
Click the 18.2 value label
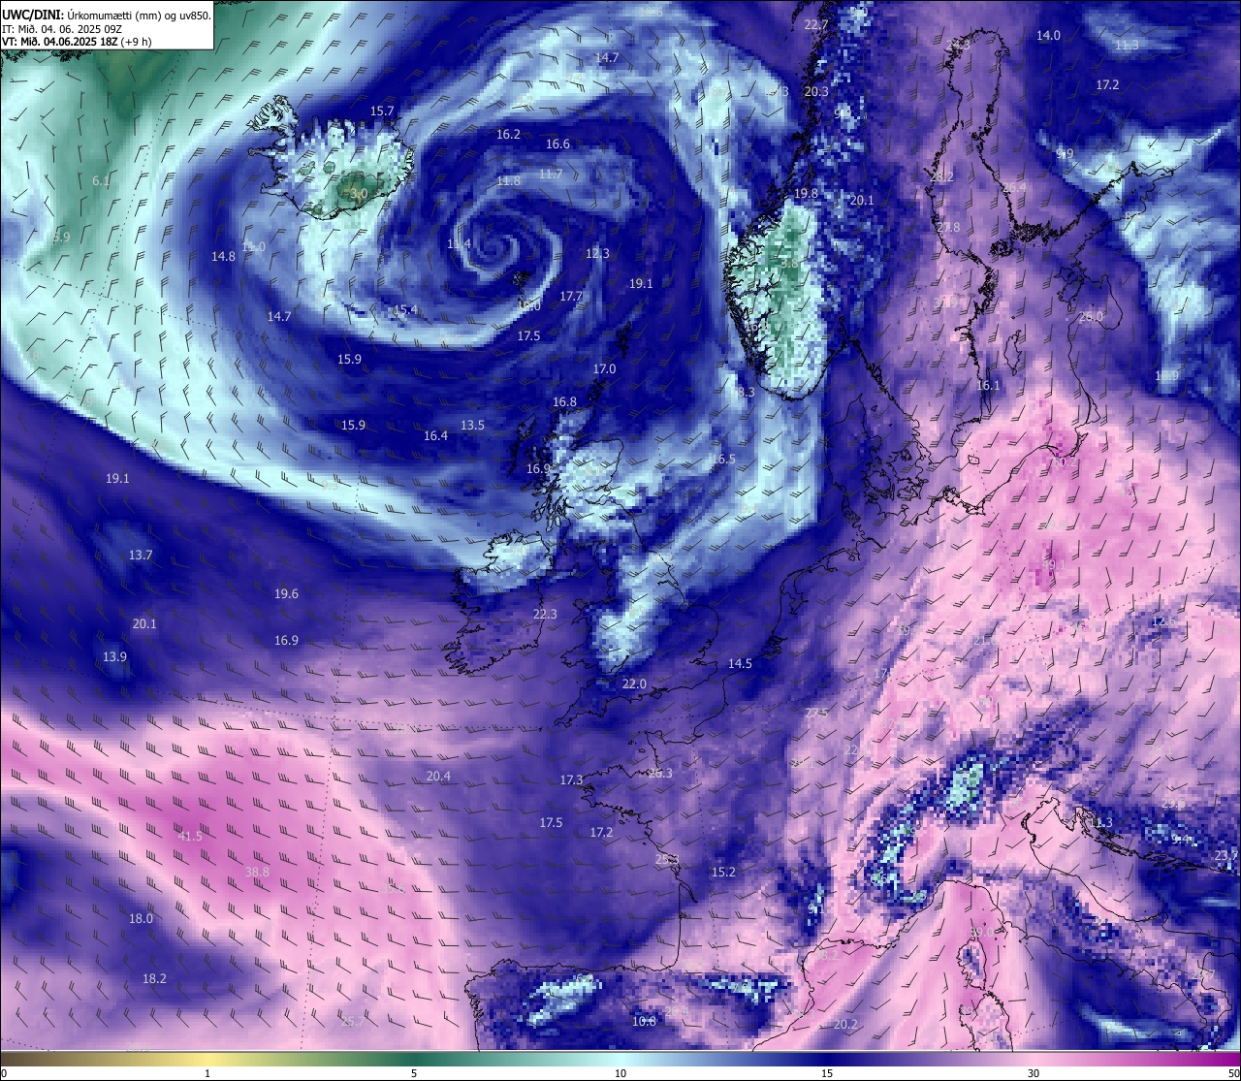[154, 979]
